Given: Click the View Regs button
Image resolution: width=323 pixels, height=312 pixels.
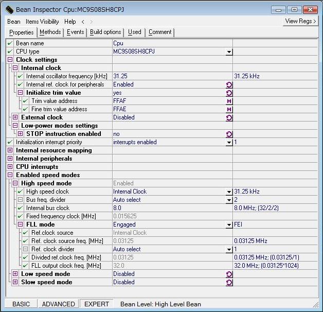Looking at the screenshot, I should coord(300,21).
